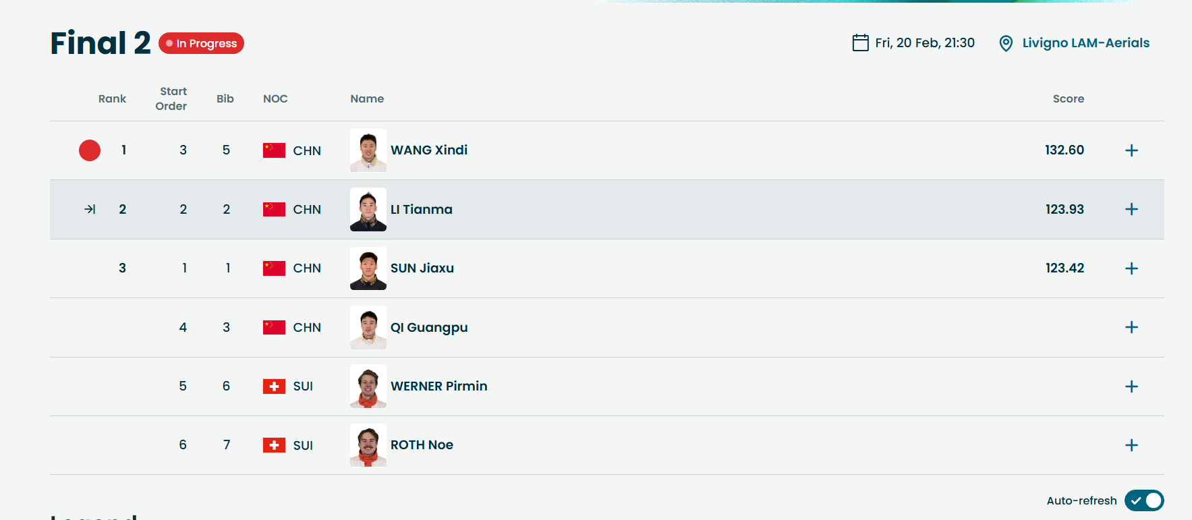Expand WANG Xindi's score details
Image resolution: width=1192 pixels, height=520 pixels.
(x=1132, y=150)
